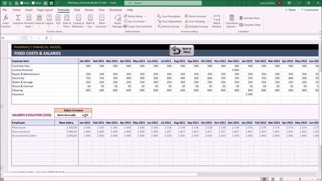Click the zoom slider handle in status bar
The height and width of the screenshot is (181, 322).
(300, 179)
